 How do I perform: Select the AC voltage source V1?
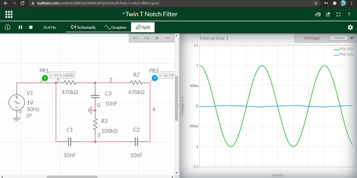[x=16, y=103]
